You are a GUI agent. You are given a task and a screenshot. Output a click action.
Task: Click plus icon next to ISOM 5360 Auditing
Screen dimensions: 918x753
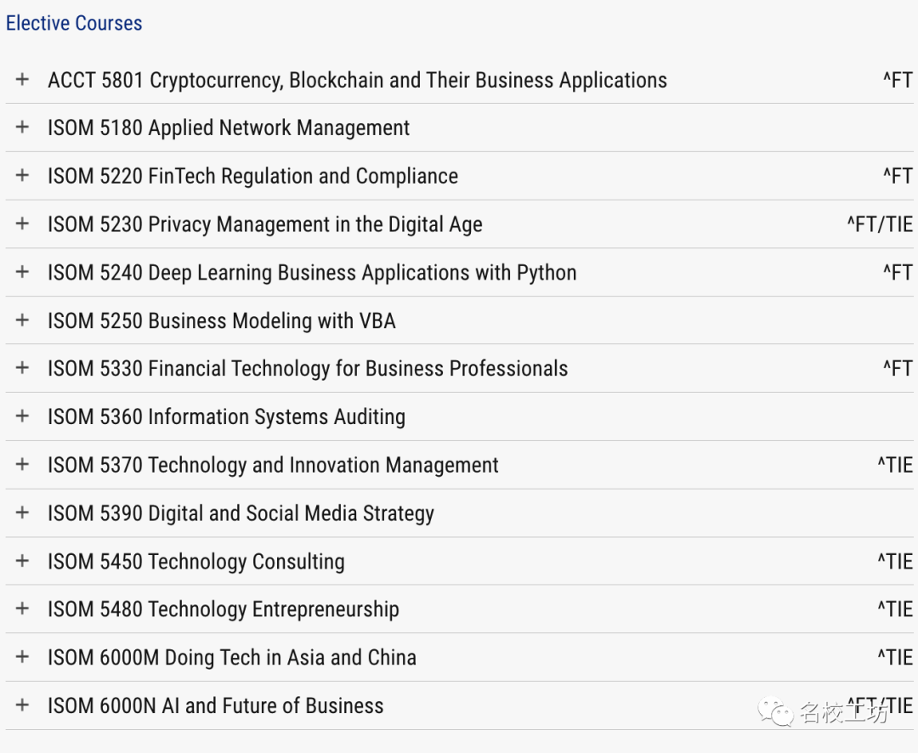click(22, 416)
